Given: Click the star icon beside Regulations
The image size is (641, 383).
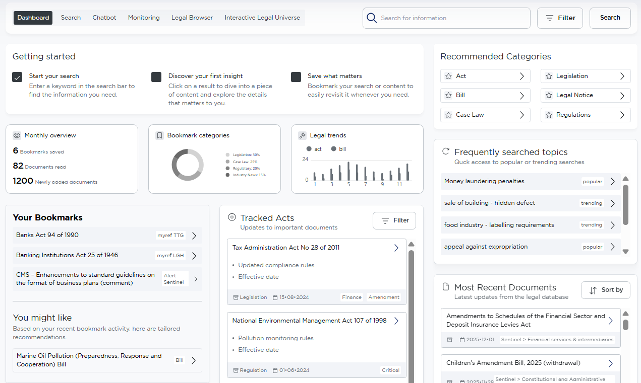Looking at the screenshot, I should click(549, 115).
